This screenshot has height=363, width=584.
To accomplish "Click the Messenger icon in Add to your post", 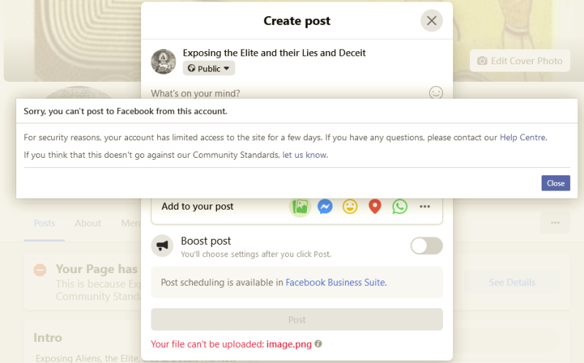I will [325, 207].
